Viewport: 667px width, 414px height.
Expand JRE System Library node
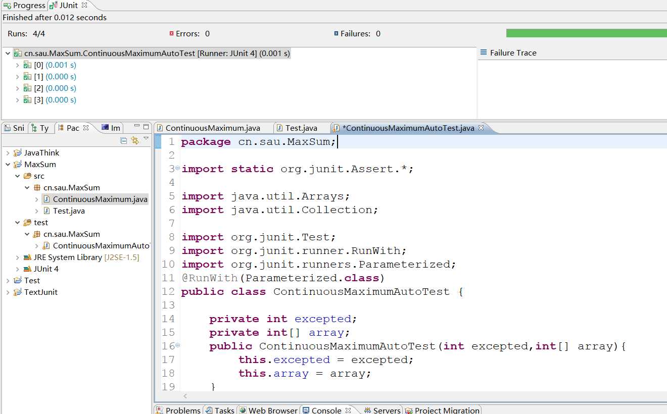click(x=18, y=257)
